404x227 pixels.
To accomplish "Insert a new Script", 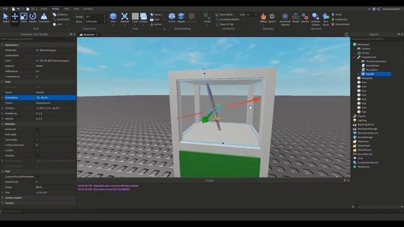I will pos(336,15).
